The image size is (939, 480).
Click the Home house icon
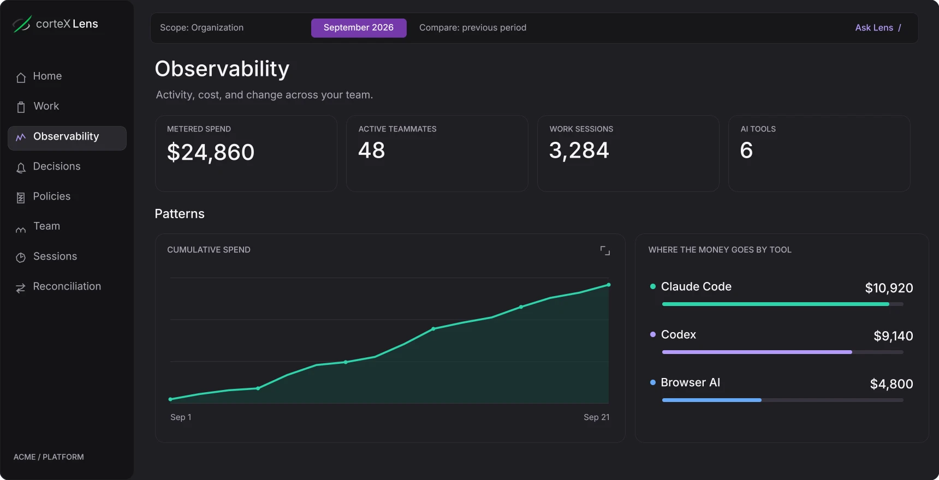[x=21, y=77]
